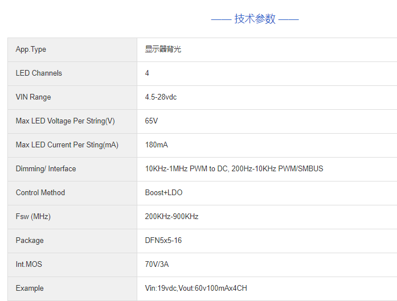The height and width of the screenshot is (301, 397).
Task: Select the Control Method label
Action: 40,193
